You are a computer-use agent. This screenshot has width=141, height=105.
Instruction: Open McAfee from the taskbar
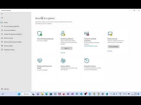60,94
